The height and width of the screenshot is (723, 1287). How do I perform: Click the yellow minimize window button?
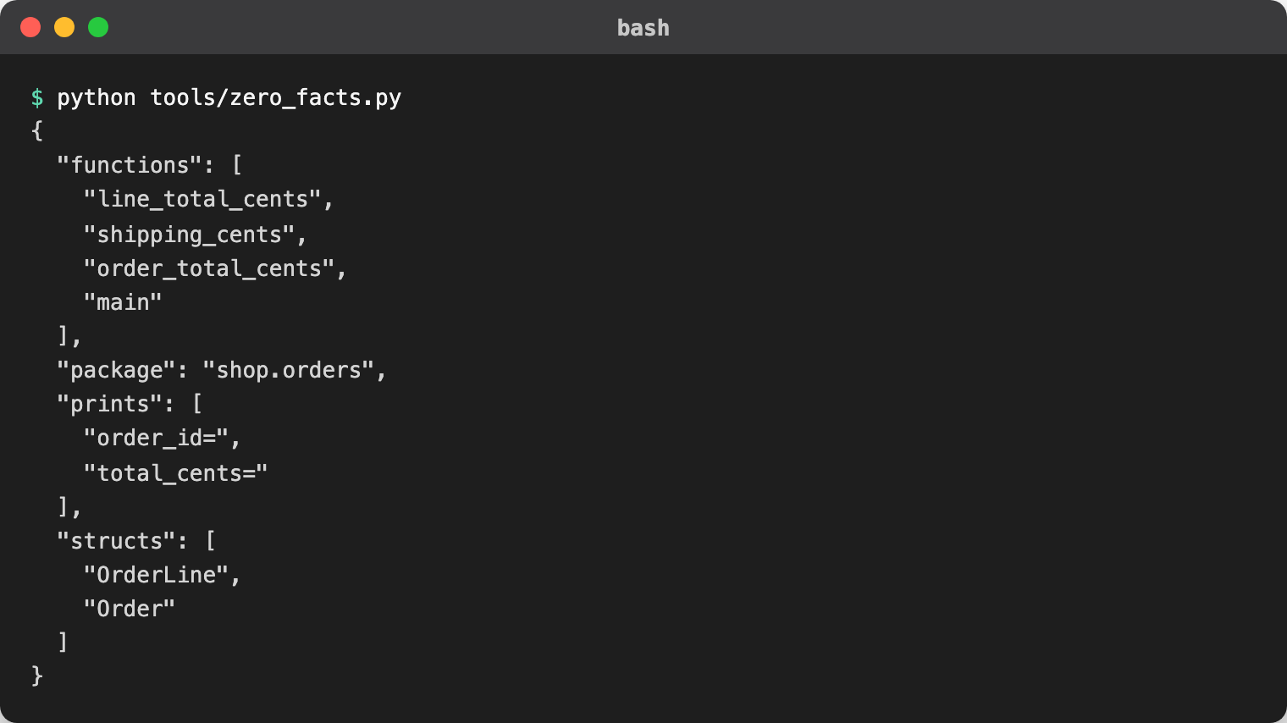64,27
